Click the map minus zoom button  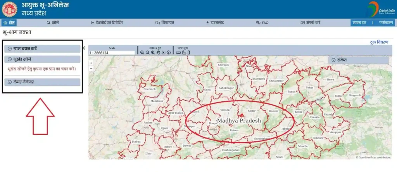pos(91,68)
